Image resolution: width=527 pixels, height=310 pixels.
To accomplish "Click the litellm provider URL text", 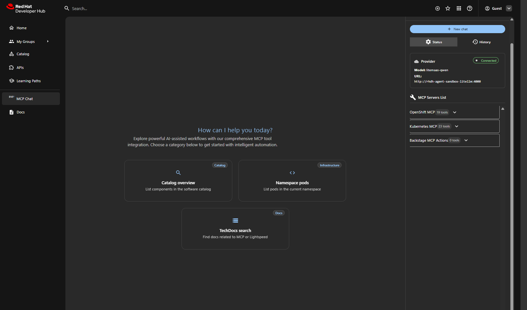I will 447,82.
